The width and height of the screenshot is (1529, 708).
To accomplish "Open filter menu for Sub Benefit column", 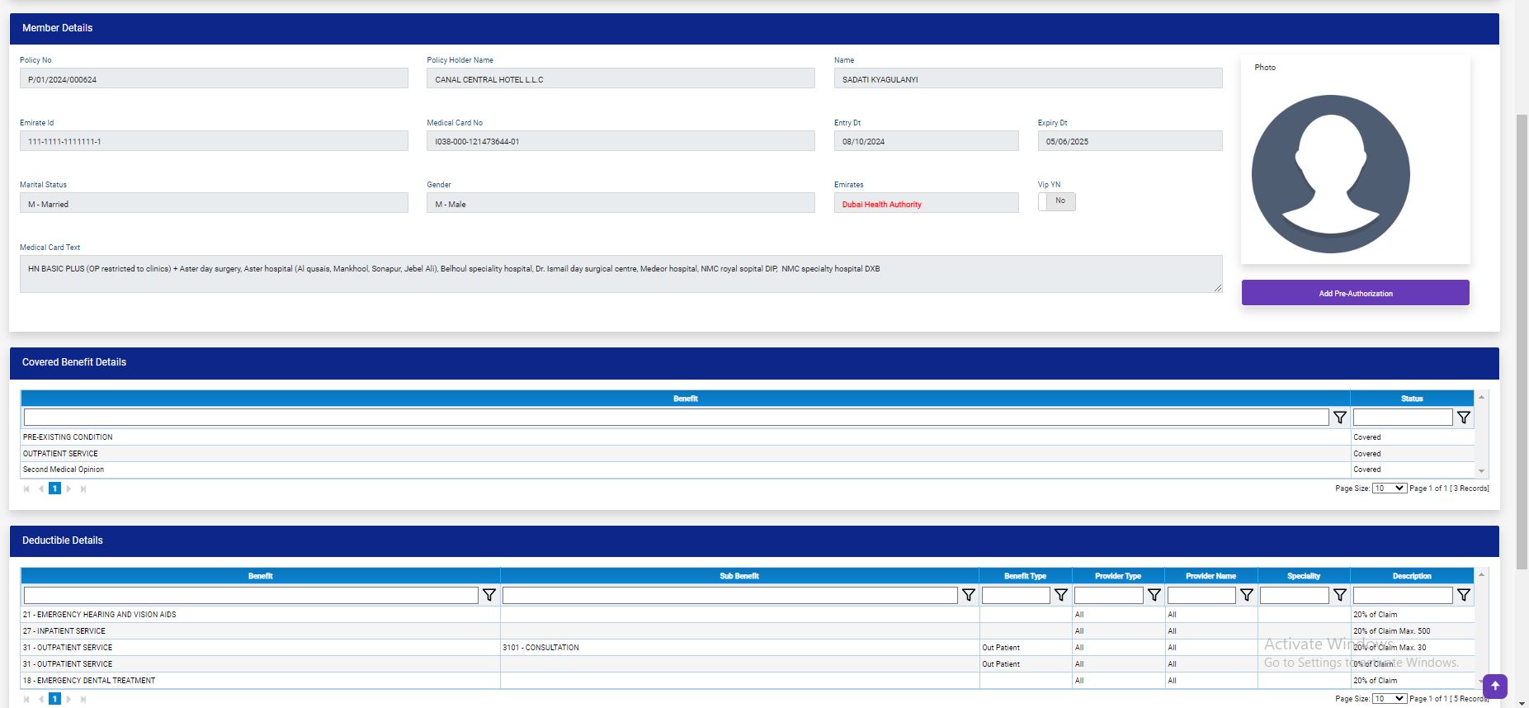I will [969, 595].
